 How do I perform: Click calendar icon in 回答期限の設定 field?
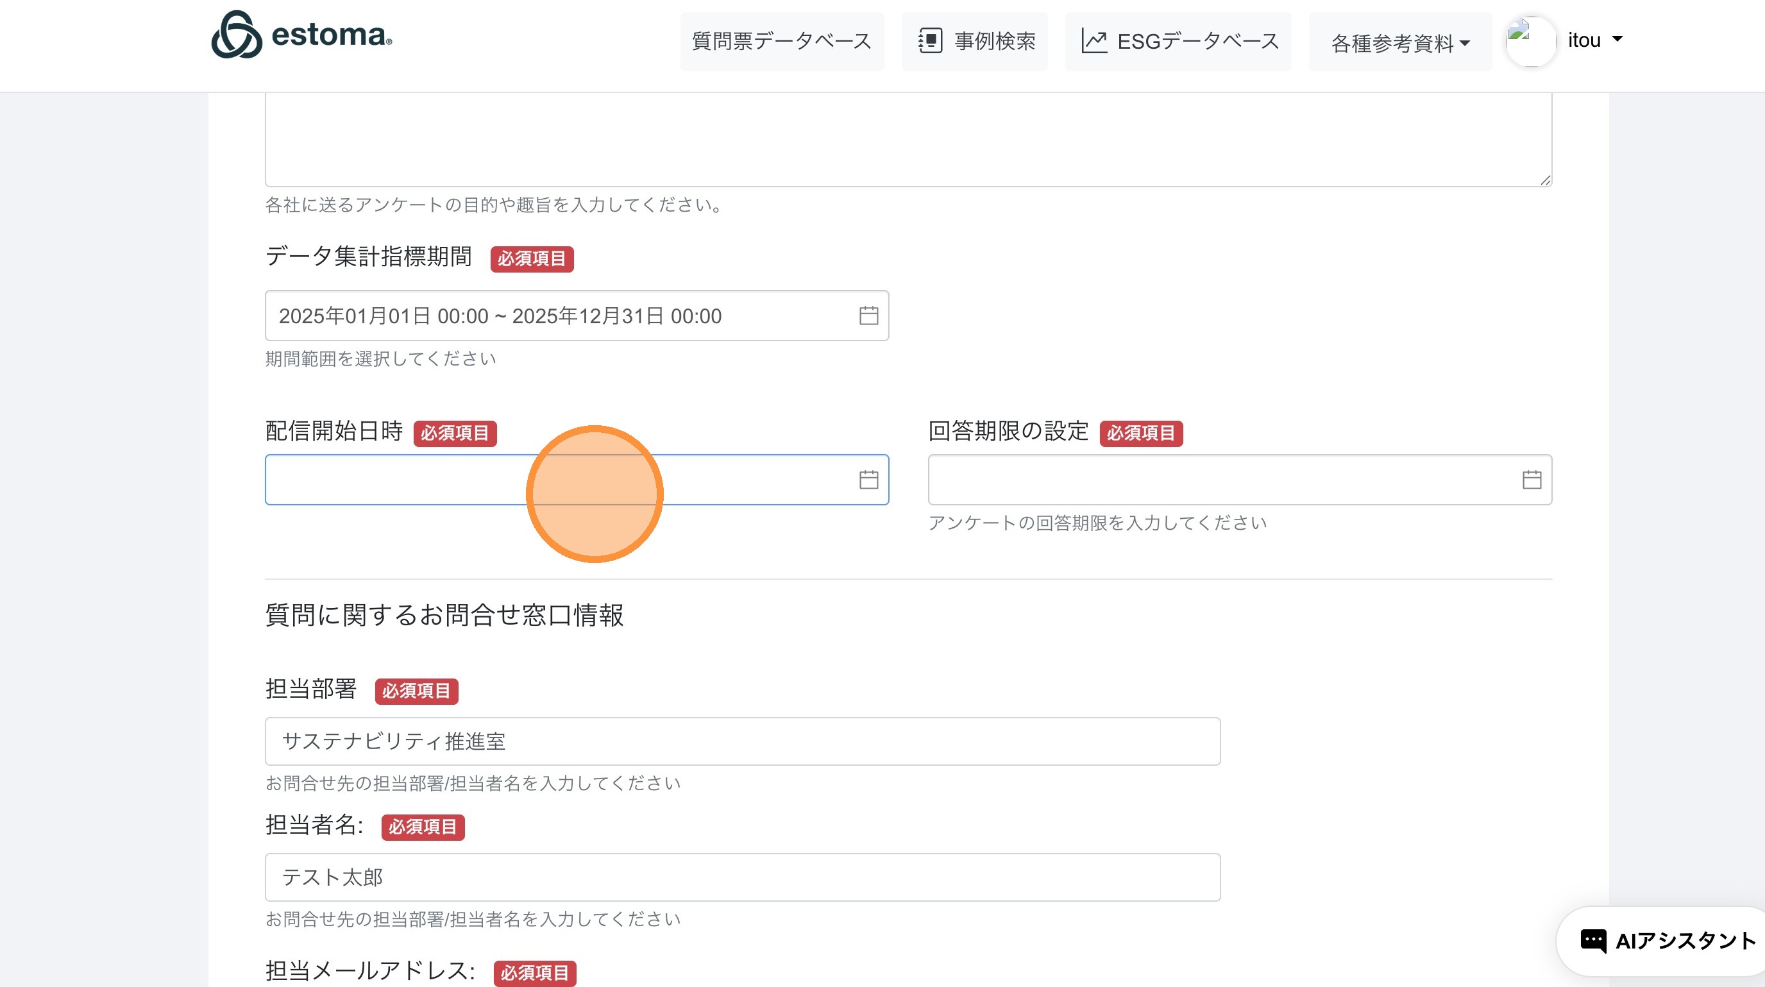click(1532, 480)
